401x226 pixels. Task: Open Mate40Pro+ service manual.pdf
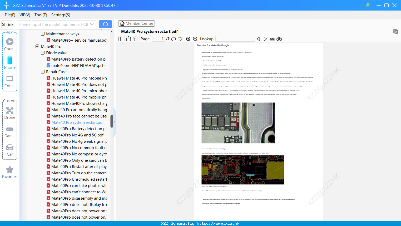click(77, 40)
